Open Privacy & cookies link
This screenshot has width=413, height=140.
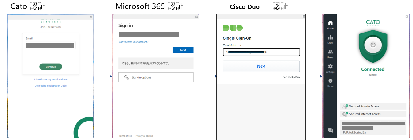[145, 136]
